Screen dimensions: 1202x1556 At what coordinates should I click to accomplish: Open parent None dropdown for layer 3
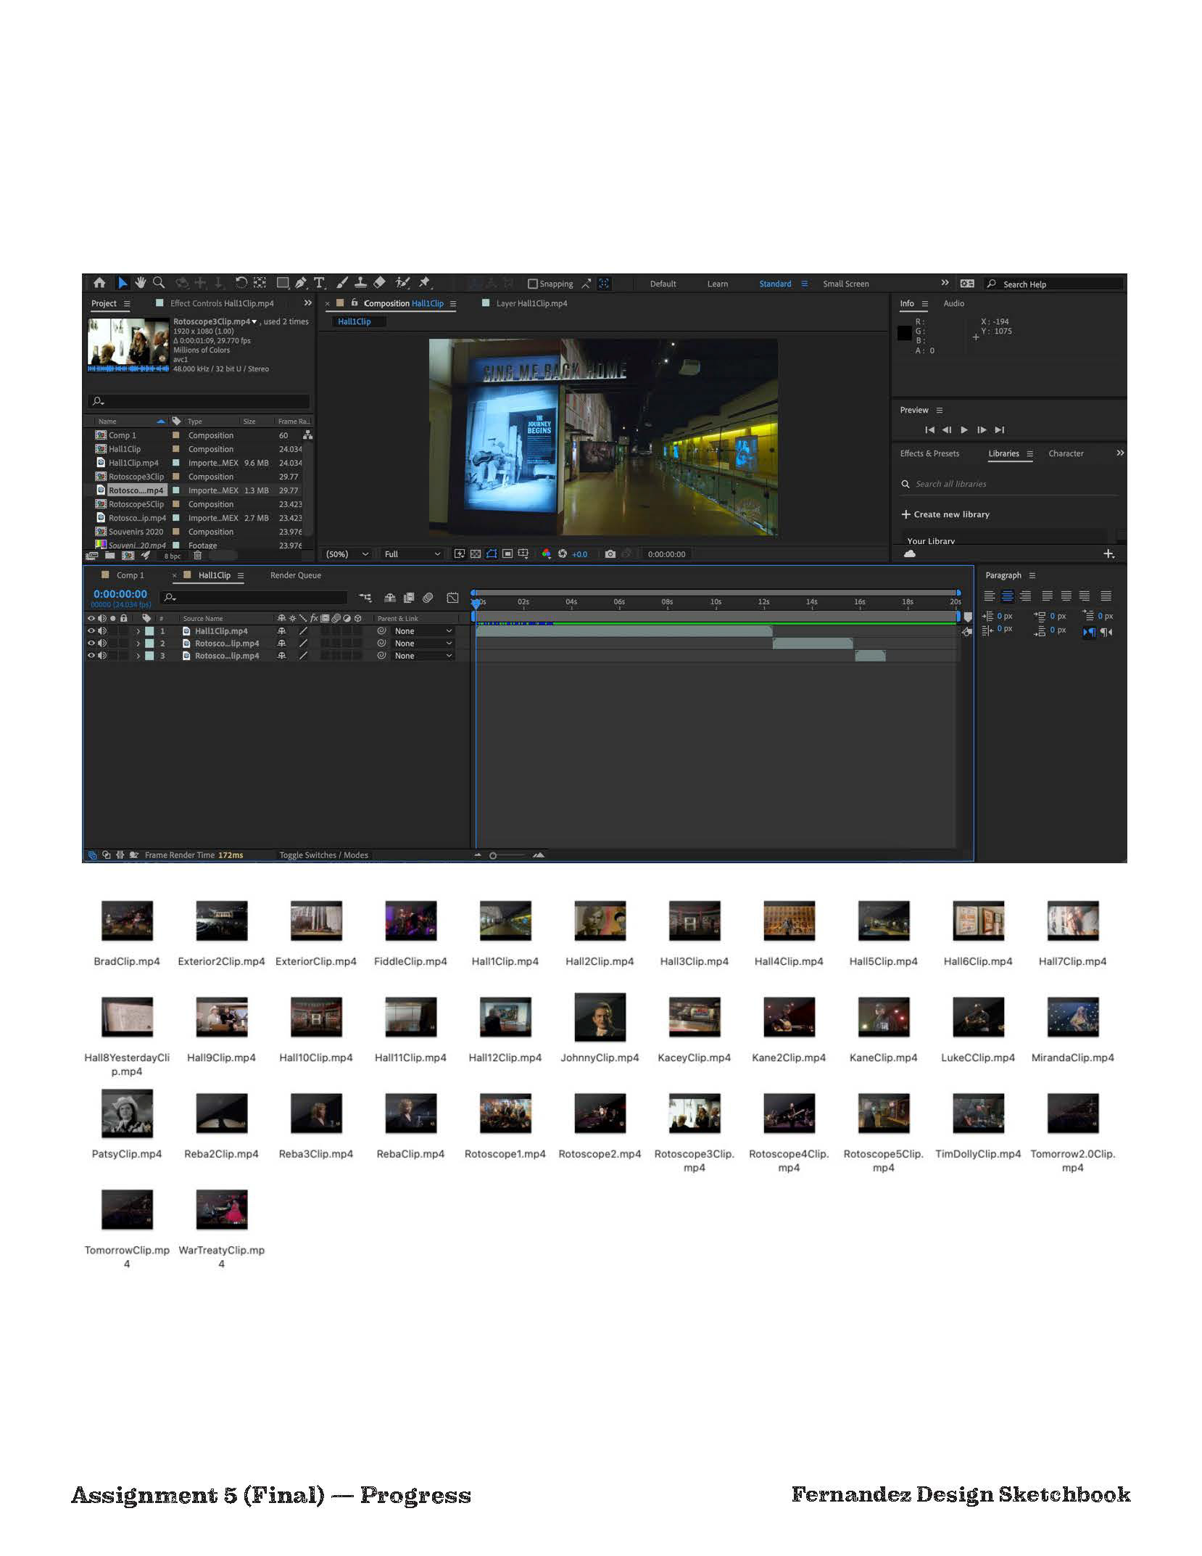pyautogui.click(x=423, y=656)
